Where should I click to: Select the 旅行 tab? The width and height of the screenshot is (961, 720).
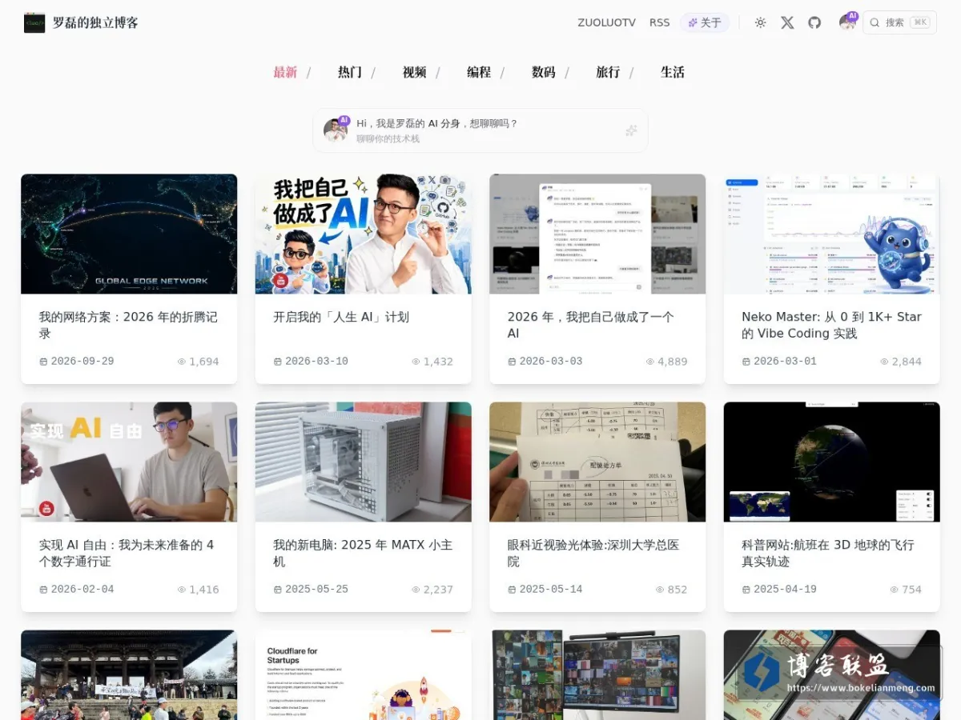click(608, 72)
